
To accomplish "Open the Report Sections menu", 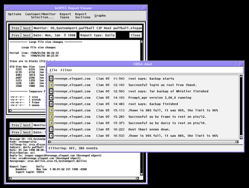I will [x=83, y=15].
